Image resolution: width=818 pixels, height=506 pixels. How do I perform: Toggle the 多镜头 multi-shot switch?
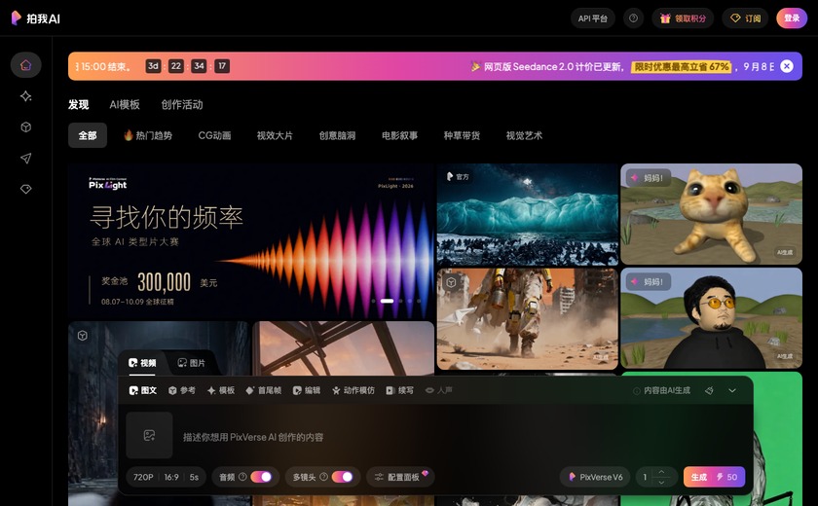[342, 477]
